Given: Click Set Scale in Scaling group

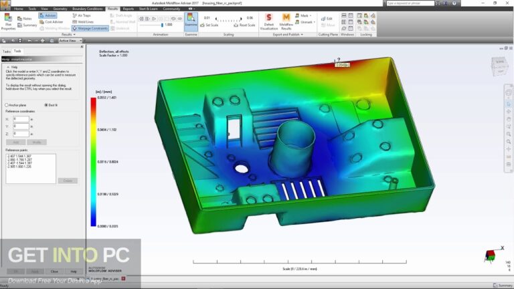Looking at the screenshot, I should tap(209, 25).
